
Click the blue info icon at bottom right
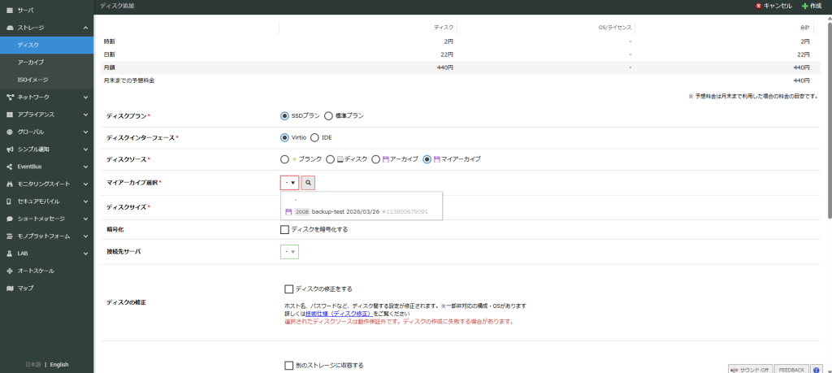pyautogui.click(x=817, y=369)
